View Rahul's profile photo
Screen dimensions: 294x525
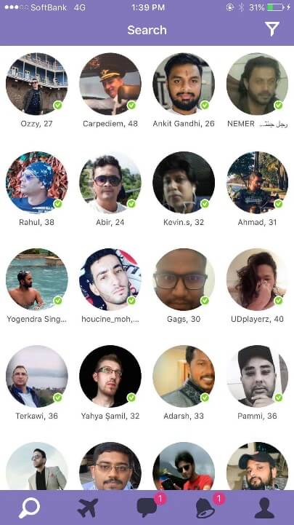coord(37,183)
